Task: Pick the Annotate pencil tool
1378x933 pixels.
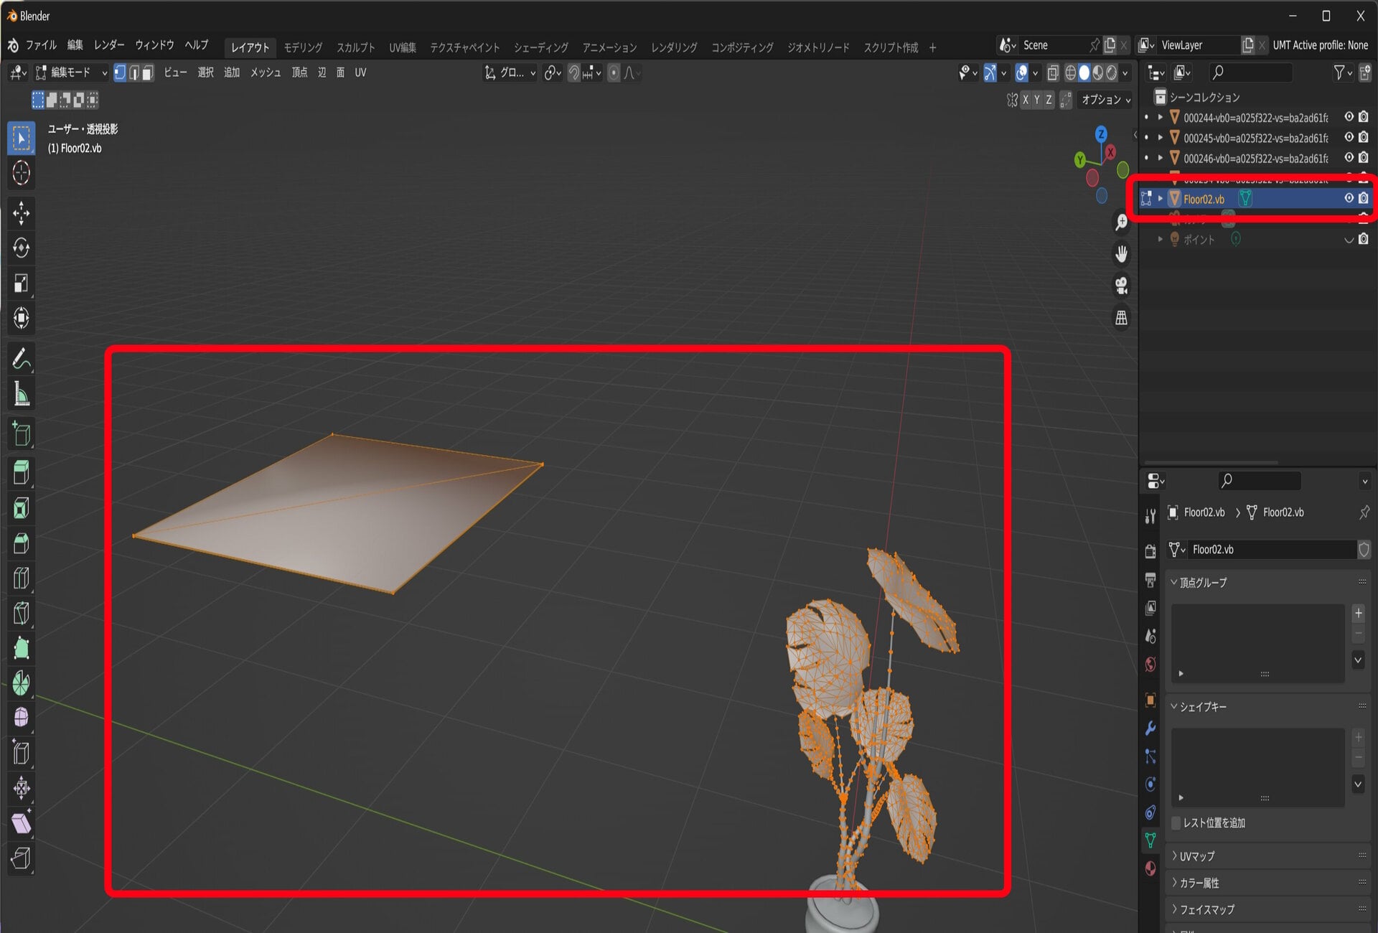Action: [x=21, y=359]
